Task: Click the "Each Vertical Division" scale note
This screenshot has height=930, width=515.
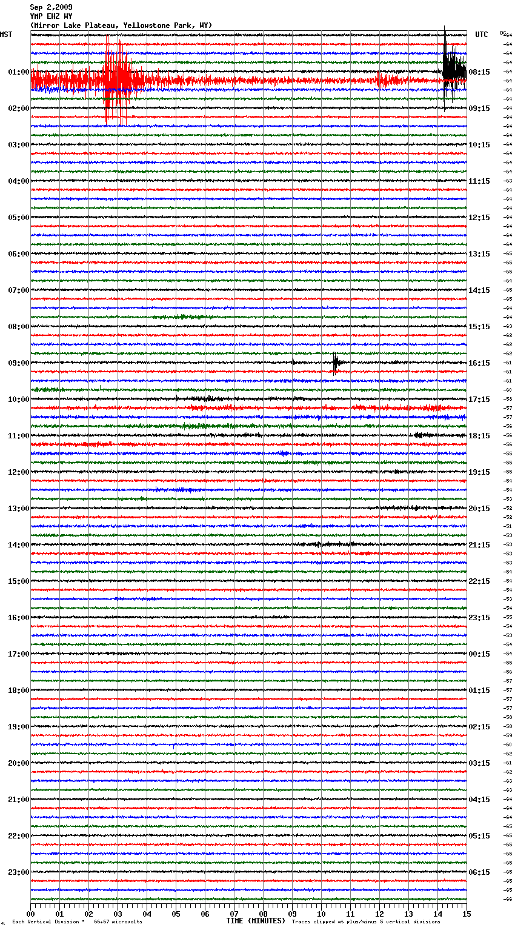Action: click(77, 922)
